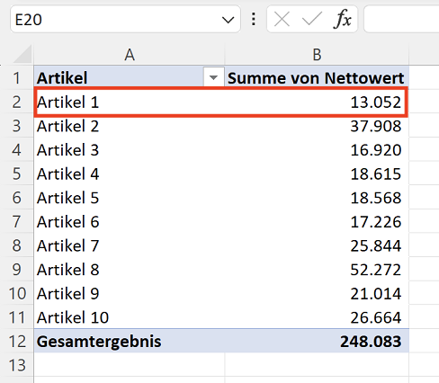The image size is (439, 383).
Task: Click the cell with value 37.908
Action: (x=317, y=126)
